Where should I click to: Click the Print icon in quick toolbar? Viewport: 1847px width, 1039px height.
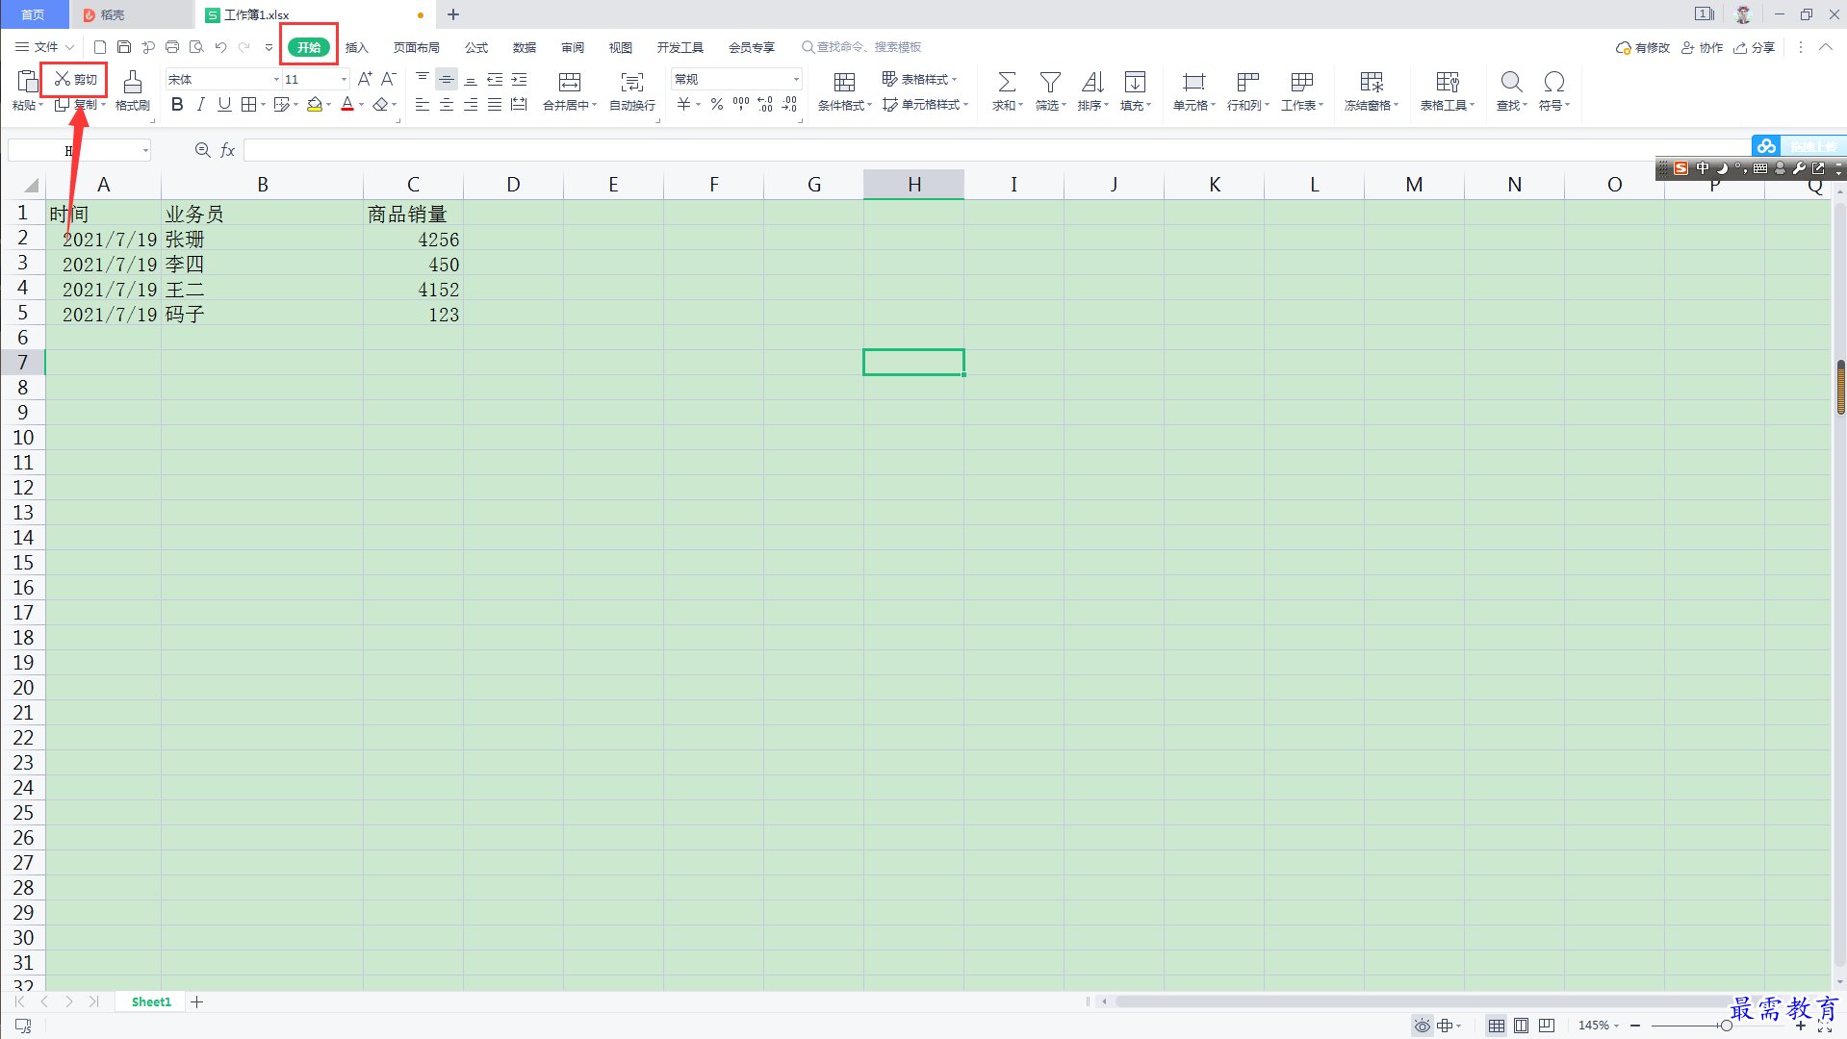172,47
